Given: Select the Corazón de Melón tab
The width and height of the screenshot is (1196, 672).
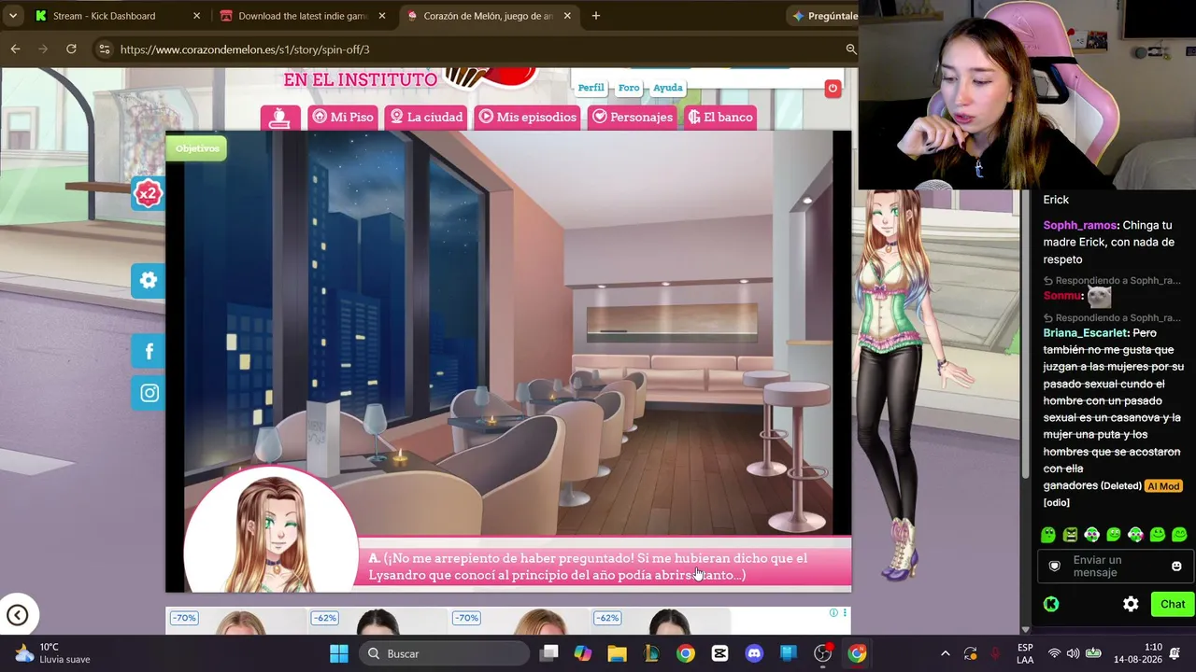Looking at the screenshot, I should 488,16.
